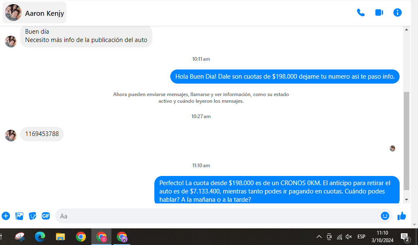Choose a sticker from the sticker icon
418x245 pixels.
pos(33,216)
